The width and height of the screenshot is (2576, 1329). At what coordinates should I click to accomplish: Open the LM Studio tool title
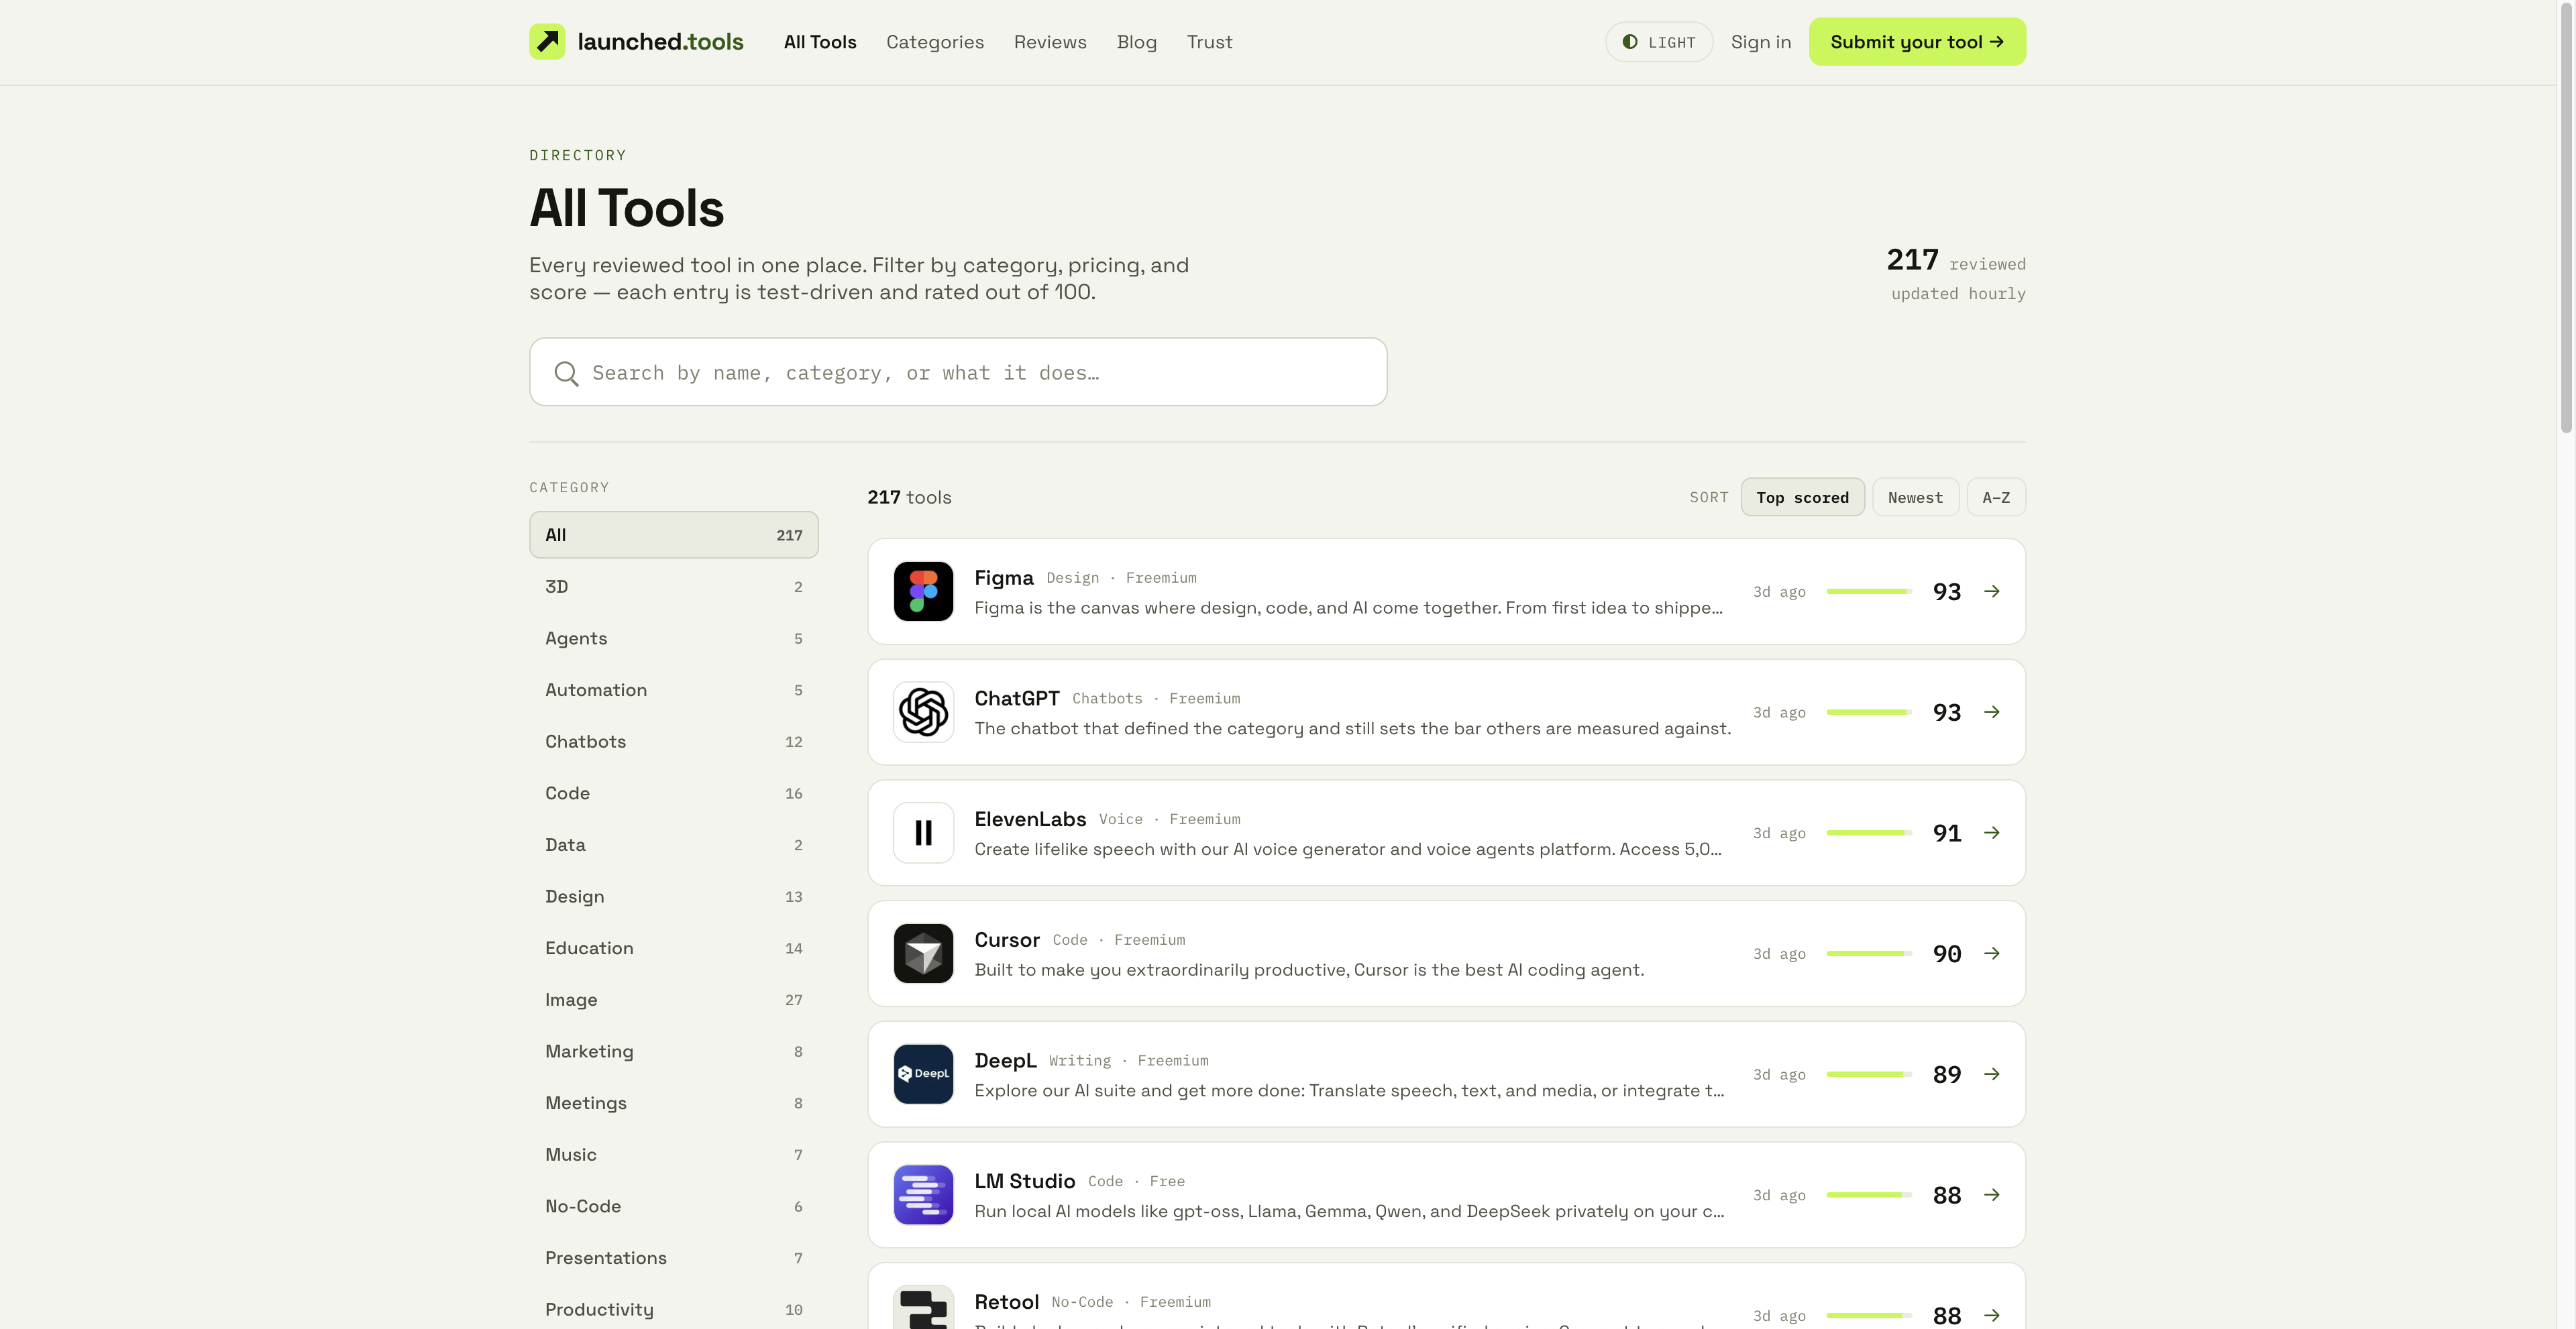tap(1024, 1181)
